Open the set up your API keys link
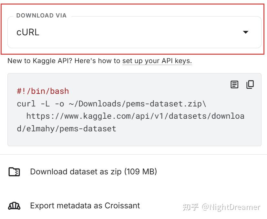Screen dimensions: 267x219 point(157,61)
